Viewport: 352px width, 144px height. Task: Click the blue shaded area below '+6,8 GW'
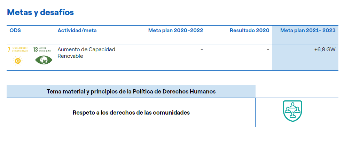click(305, 62)
